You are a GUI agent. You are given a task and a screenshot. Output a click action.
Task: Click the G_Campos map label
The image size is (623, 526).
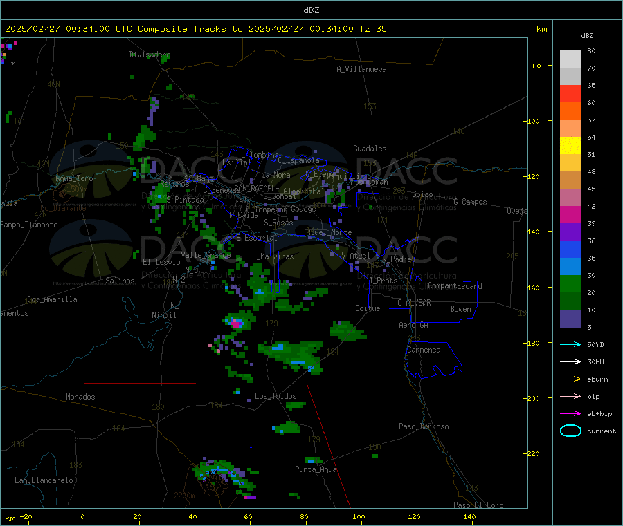(471, 202)
